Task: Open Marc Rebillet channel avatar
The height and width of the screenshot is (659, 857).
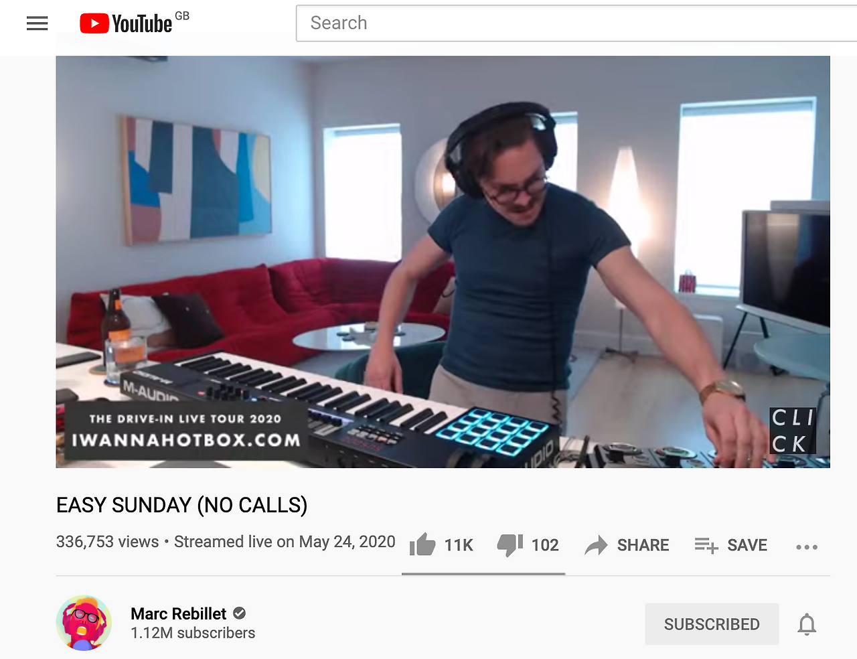Action: (x=84, y=623)
